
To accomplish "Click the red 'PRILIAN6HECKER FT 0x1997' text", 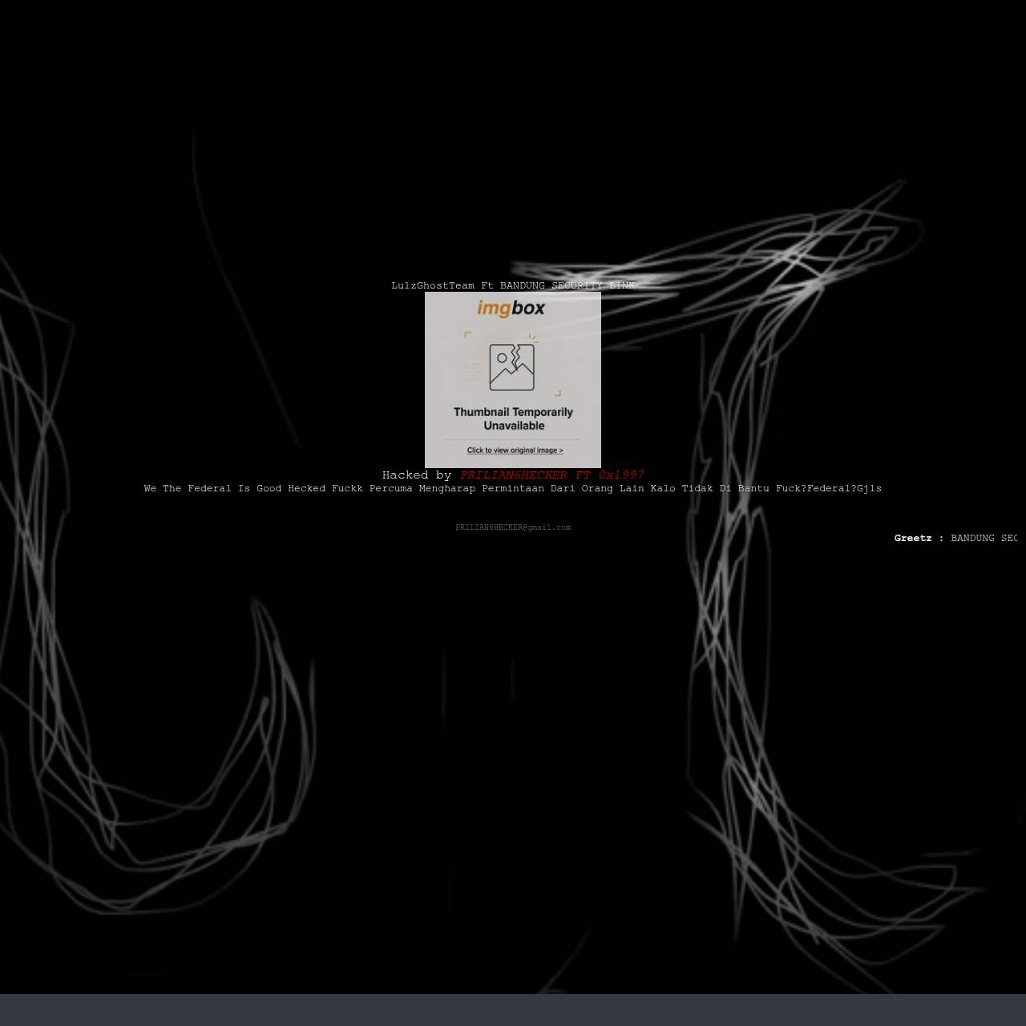I will [x=552, y=475].
